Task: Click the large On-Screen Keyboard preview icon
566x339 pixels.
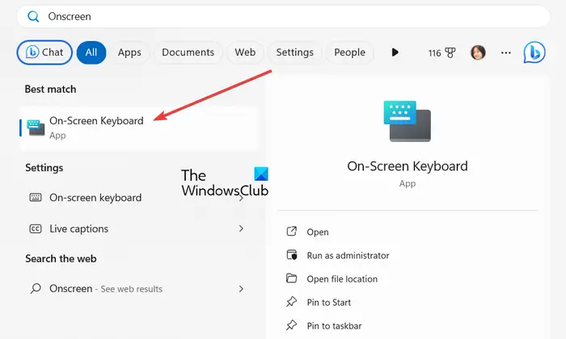Action: (408, 121)
